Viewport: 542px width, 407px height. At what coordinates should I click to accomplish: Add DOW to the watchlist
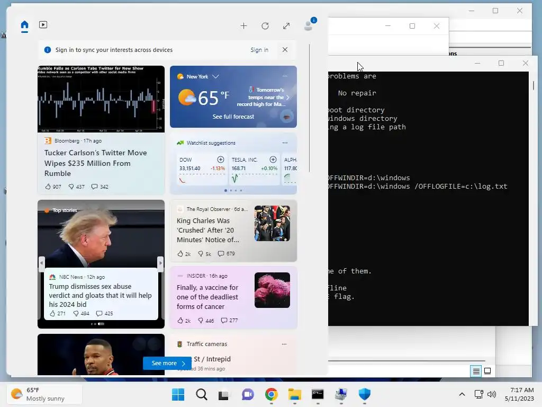tap(221, 159)
